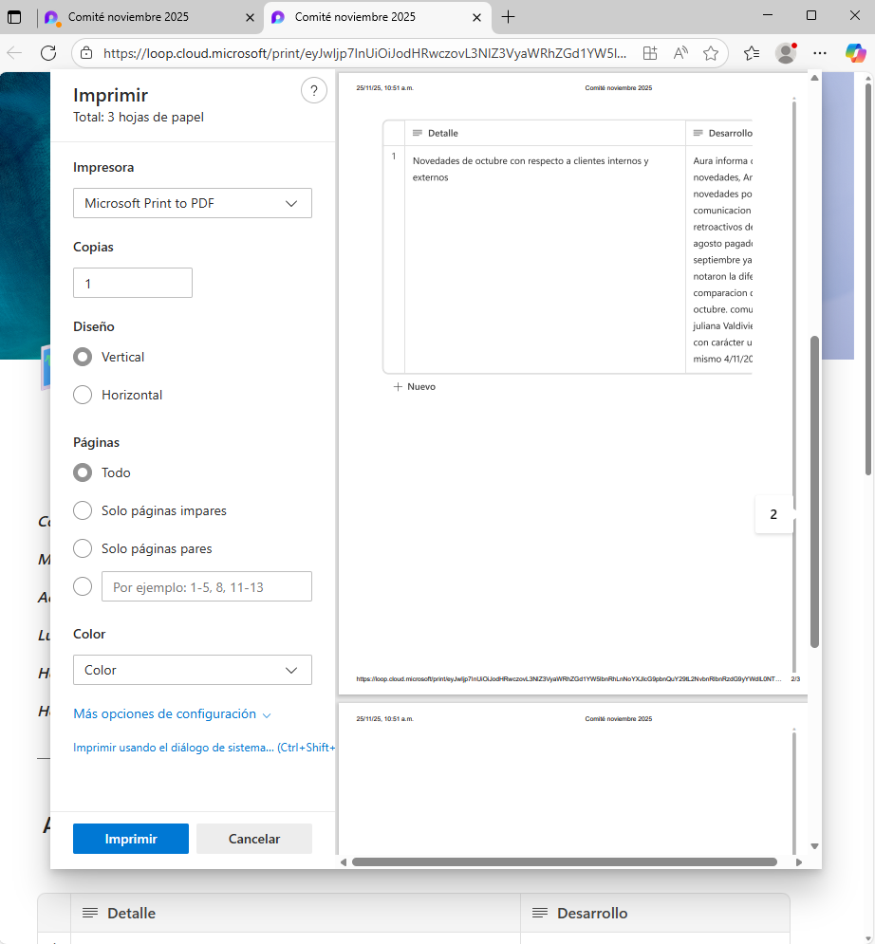Reload the current page
Image resolution: width=875 pixels, height=944 pixels.
[x=48, y=53]
